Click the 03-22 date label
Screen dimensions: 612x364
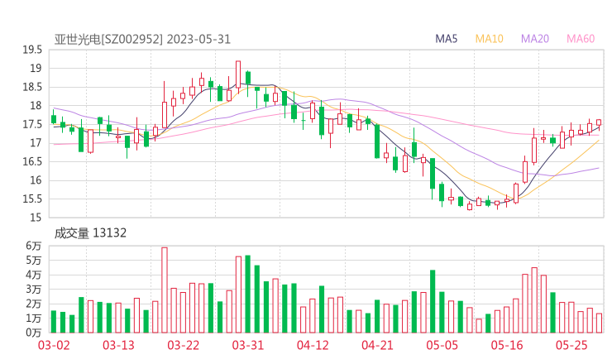coord(183,345)
